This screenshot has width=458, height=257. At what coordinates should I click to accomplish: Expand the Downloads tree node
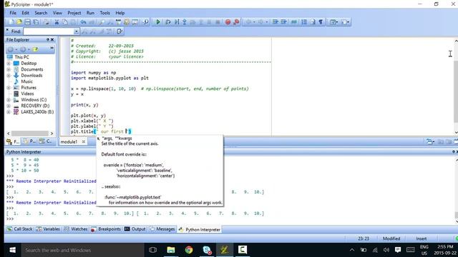[9, 76]
